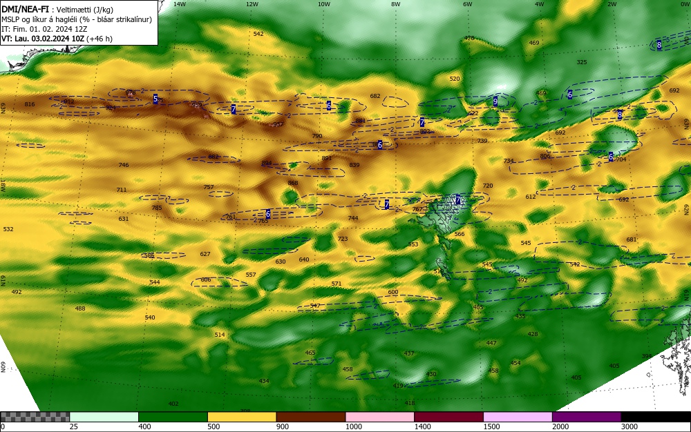Viewport: 691px width, 432px height.
Task: Click the CAPE value '739'
Action: click(x=482, y=141)
